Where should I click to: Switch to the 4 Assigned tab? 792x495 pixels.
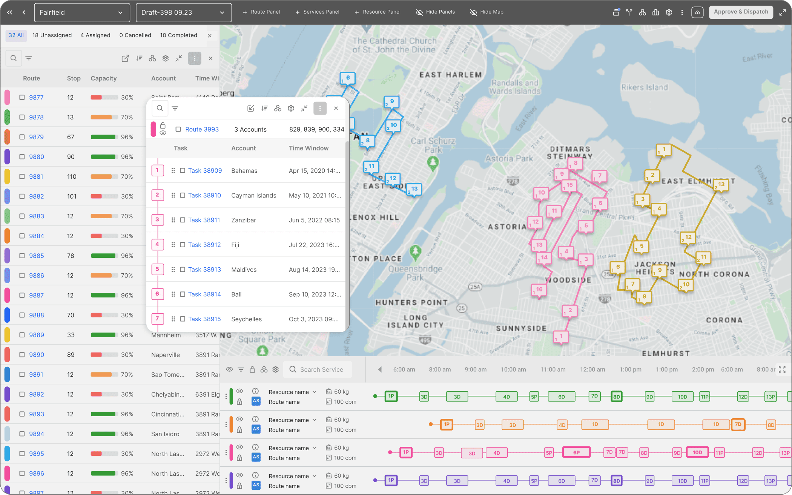[95, 35]
